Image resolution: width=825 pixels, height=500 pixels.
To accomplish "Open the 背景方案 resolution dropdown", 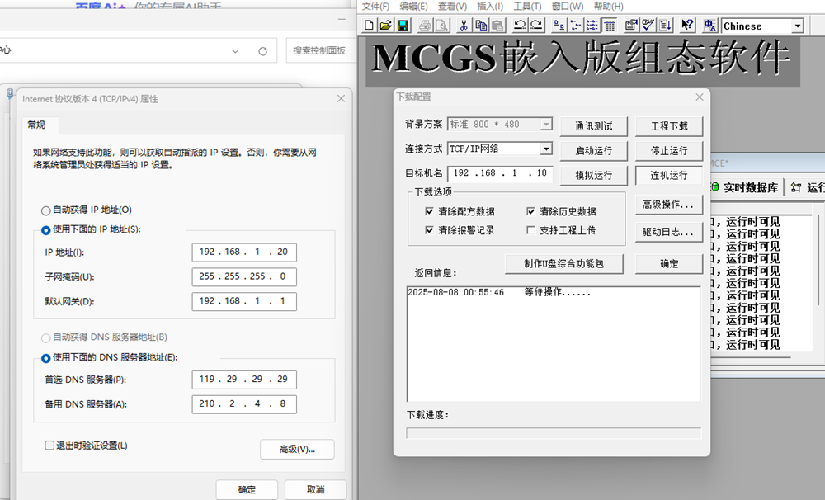I will click(x=546, y=125).
